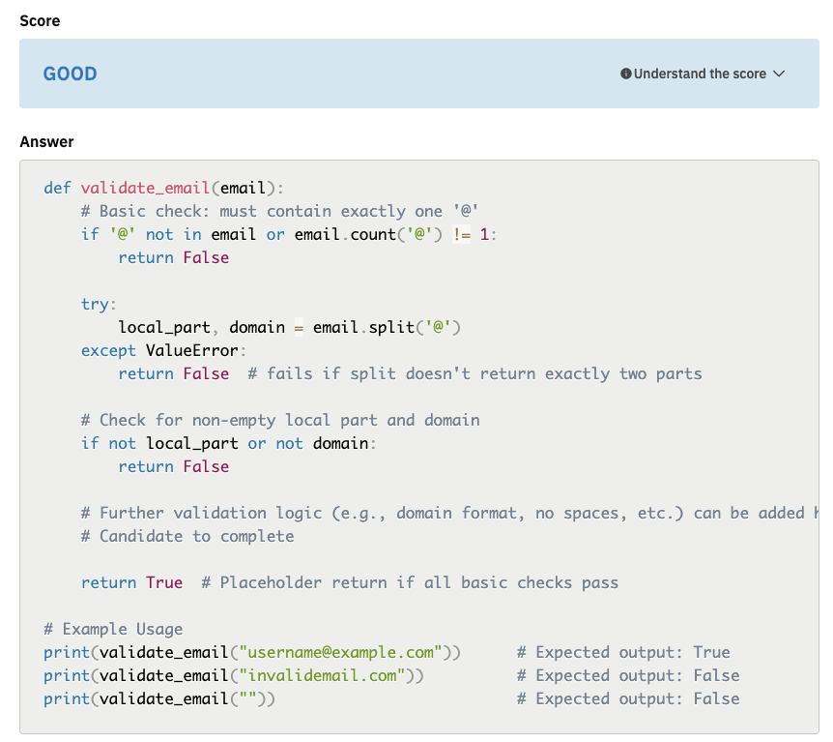The width and height of the screenshot is (833, 742).
Task: Click the info icon beside Understand the score
Action: (x=626, y=74)
